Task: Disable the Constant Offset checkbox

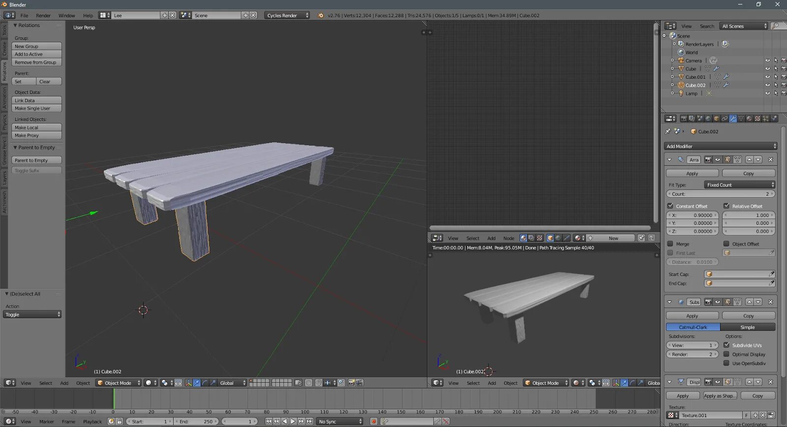Action: pos(670,206)
